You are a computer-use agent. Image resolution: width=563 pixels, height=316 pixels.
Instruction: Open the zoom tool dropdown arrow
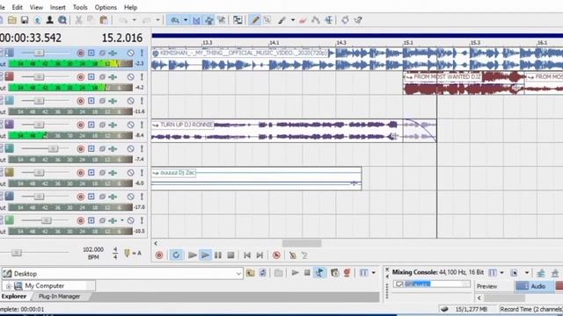pyautogui.click(x=186, y=20)
